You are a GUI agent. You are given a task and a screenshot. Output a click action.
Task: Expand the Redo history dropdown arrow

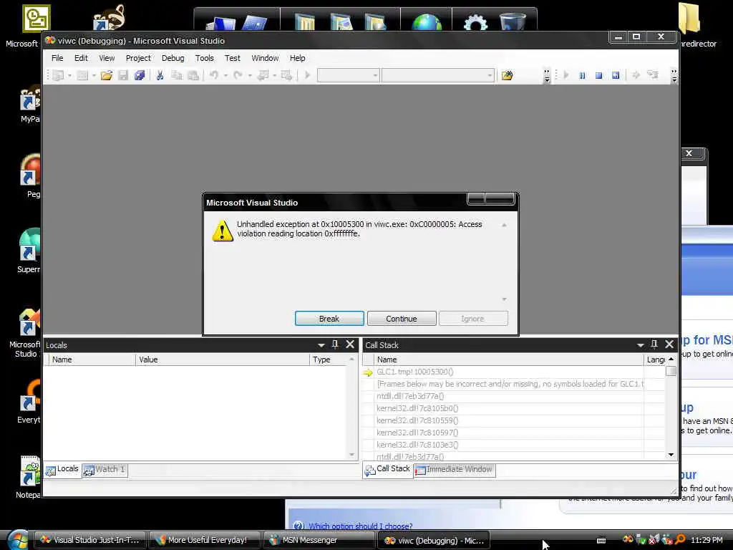pyautogui.click(x=250, y=75)
